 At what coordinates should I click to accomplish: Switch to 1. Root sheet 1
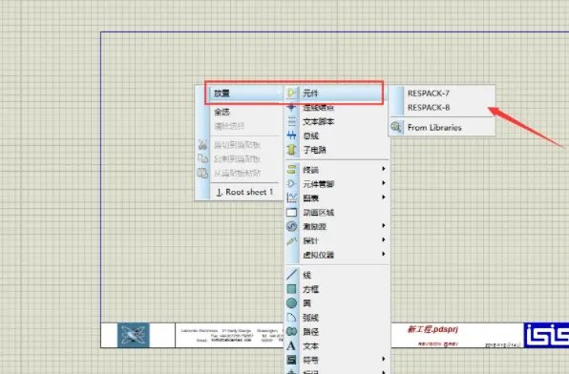(x=244, y=192)
